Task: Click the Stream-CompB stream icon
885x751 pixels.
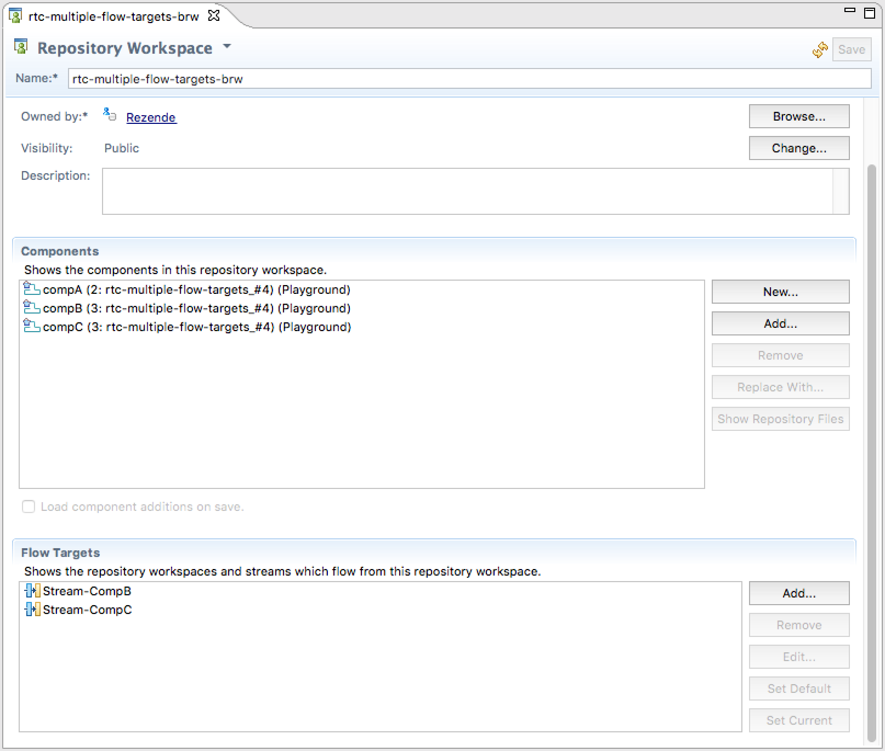Action: (32, 591)
